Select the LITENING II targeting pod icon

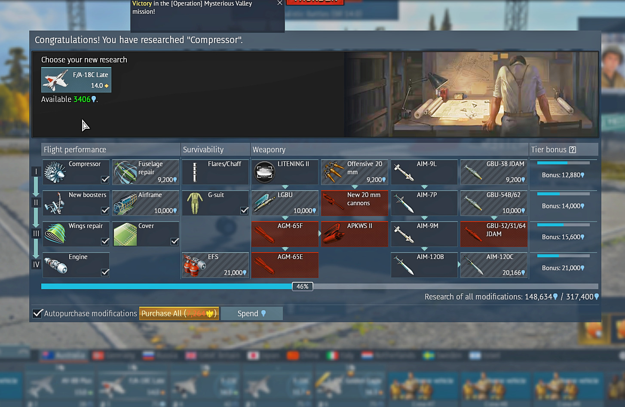point(264,172)
